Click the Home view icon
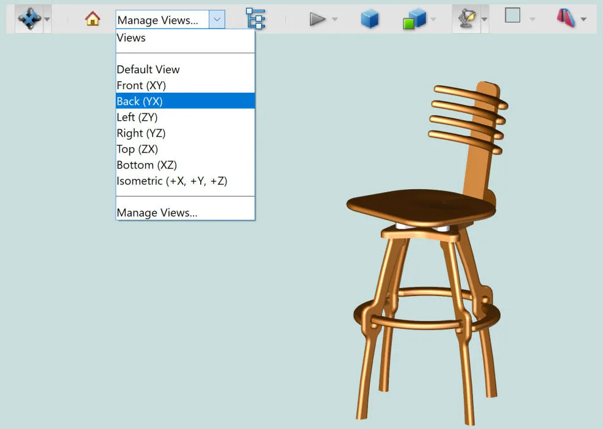The image size is (603, 429). coord(92,18)
